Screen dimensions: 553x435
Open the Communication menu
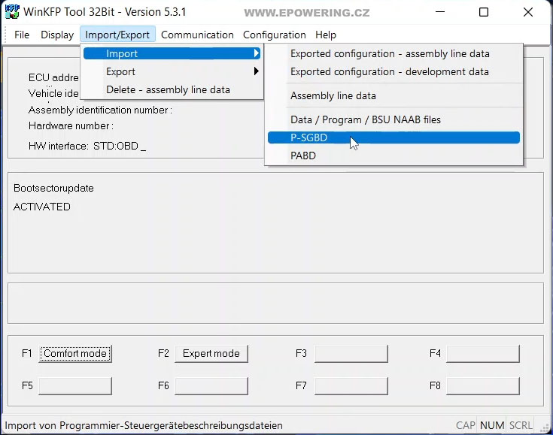[x=197, y=35]
